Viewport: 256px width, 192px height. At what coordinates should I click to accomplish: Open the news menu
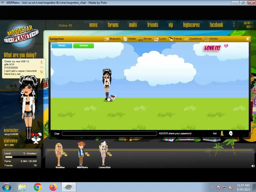point(93,25)
